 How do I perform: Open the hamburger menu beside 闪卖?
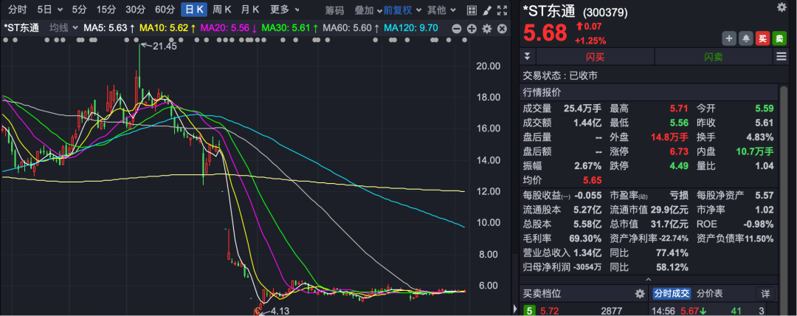[x=780, y=57]
